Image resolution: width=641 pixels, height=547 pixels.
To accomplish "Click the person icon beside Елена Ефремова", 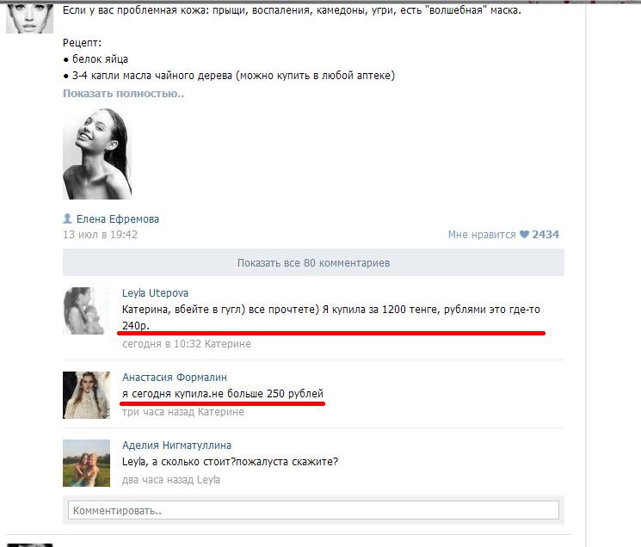I will point(67,218).
